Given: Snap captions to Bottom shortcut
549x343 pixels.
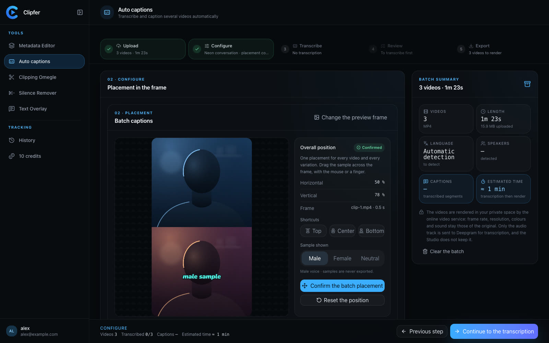Looking at the screenshot, I should [371, 231].
